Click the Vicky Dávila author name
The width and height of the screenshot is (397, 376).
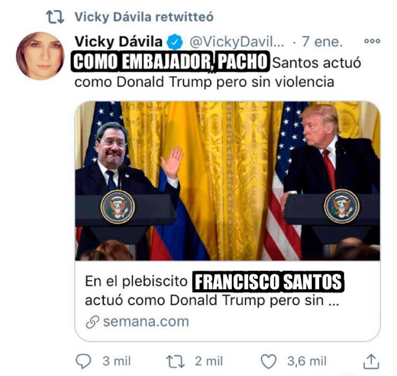pos(119,42)
